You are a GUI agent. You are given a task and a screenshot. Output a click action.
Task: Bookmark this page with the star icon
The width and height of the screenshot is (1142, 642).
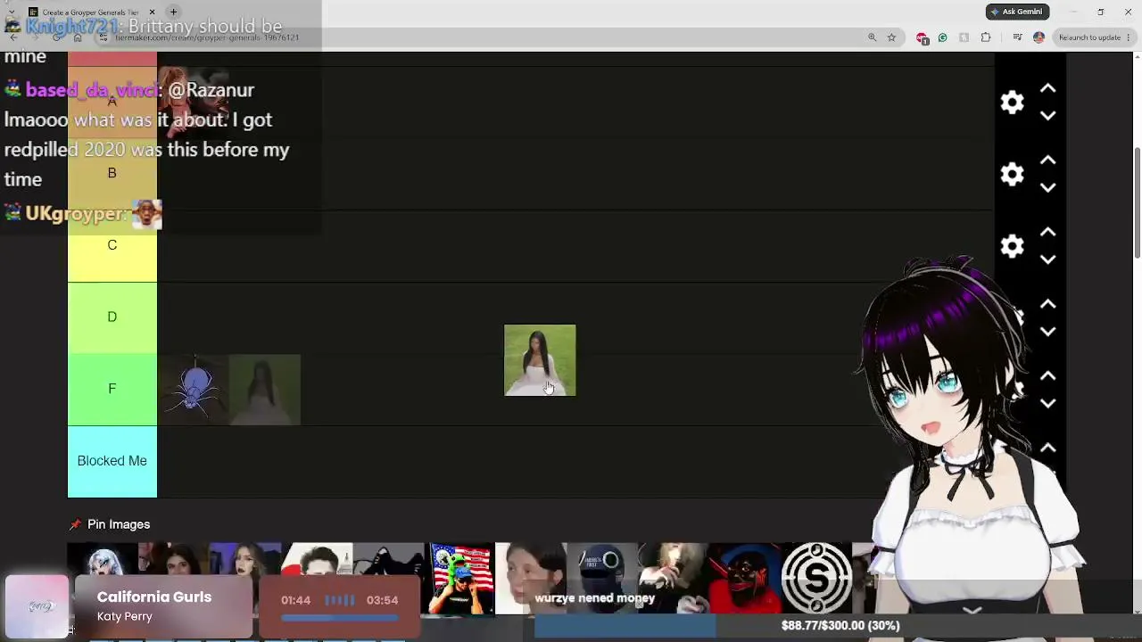(891, 37)
